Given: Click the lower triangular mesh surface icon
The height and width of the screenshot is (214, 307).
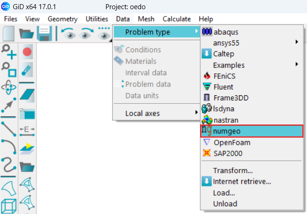Looking at the screenshot, I should click(27, 202).
